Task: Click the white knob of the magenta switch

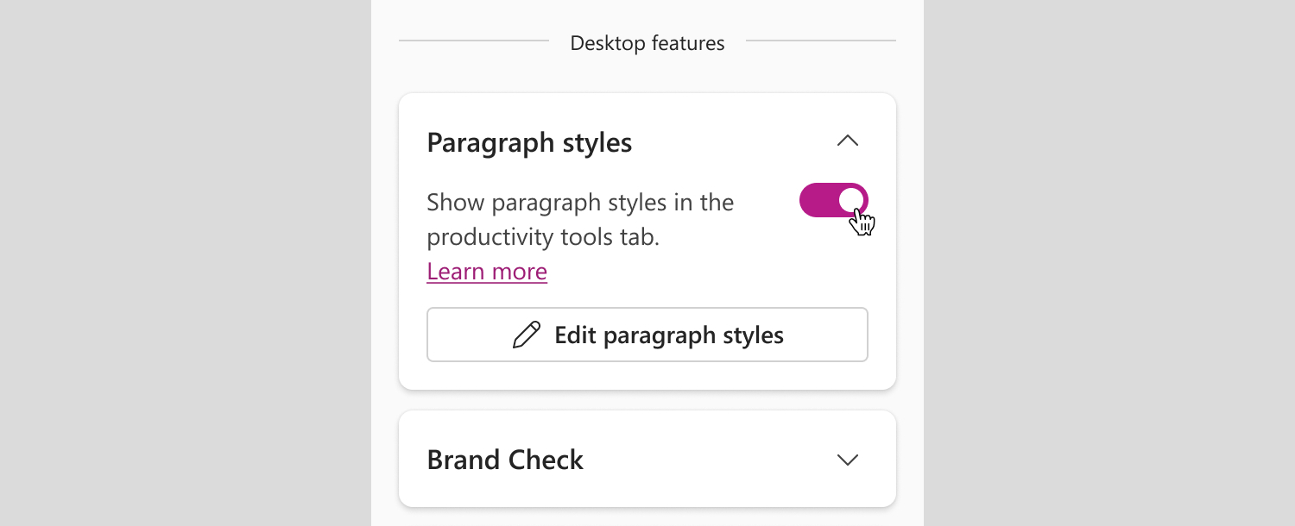Action: [851, 200]
